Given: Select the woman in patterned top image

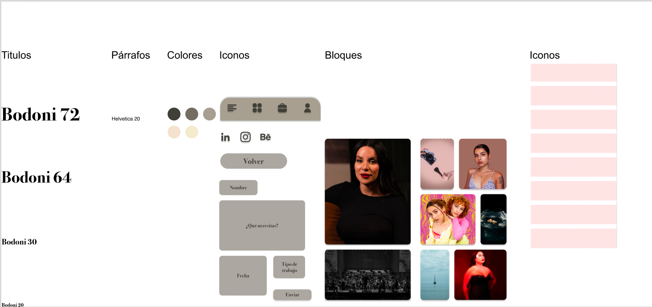Looking at the screenshot, I should point(482,164).
